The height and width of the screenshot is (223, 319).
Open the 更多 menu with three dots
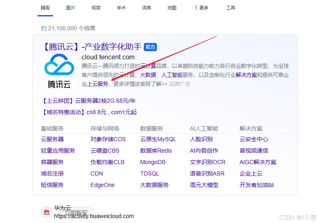click(202, 8)
